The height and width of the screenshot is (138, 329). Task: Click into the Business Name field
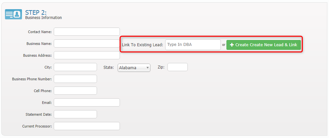[x=87, y=44]
